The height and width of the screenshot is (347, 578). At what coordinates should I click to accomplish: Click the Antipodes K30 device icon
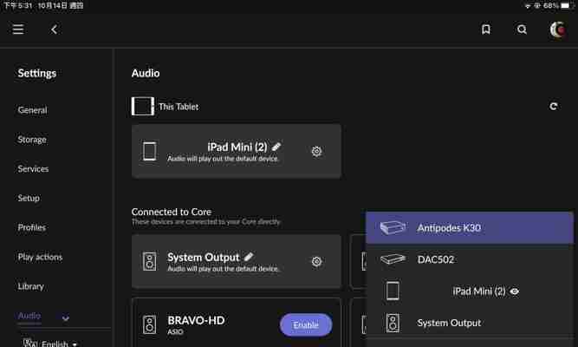click(393, 228)
